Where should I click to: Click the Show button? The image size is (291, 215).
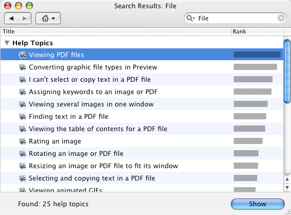point(258,204)
